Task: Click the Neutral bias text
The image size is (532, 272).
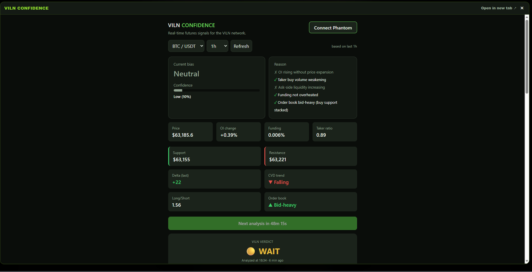Action: coord(187,74)
